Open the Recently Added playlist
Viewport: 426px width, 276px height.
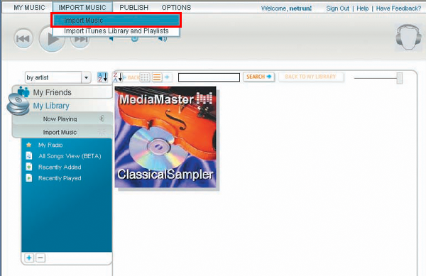point(60,167)
